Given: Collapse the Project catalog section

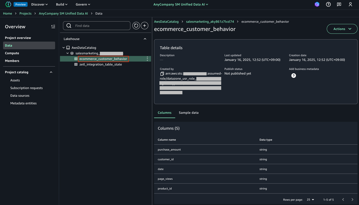Looking at the screenshot, I should (x=51, y=72).
